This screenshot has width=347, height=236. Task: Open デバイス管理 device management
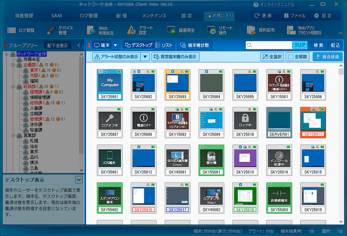[x=60, y=31]
